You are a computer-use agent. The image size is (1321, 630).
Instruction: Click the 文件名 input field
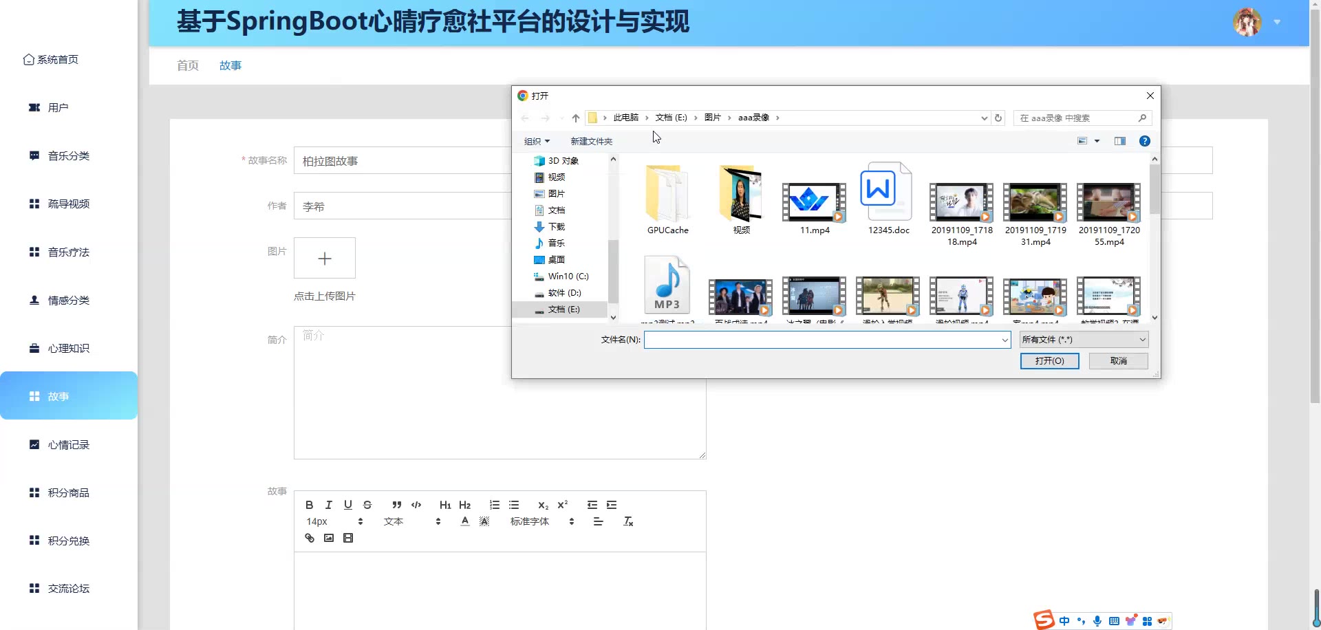[x=822, y=340]
